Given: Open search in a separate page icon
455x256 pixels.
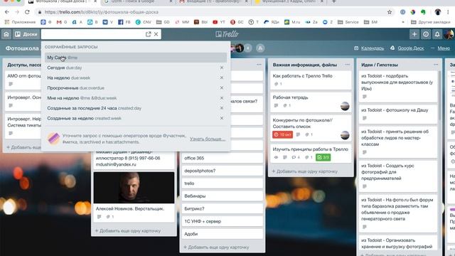Looking at the screenshot, I should 149,34.
